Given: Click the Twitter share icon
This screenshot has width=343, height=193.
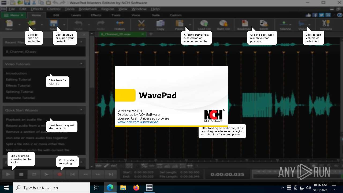Looking at the screenshot, I should 321,15.
